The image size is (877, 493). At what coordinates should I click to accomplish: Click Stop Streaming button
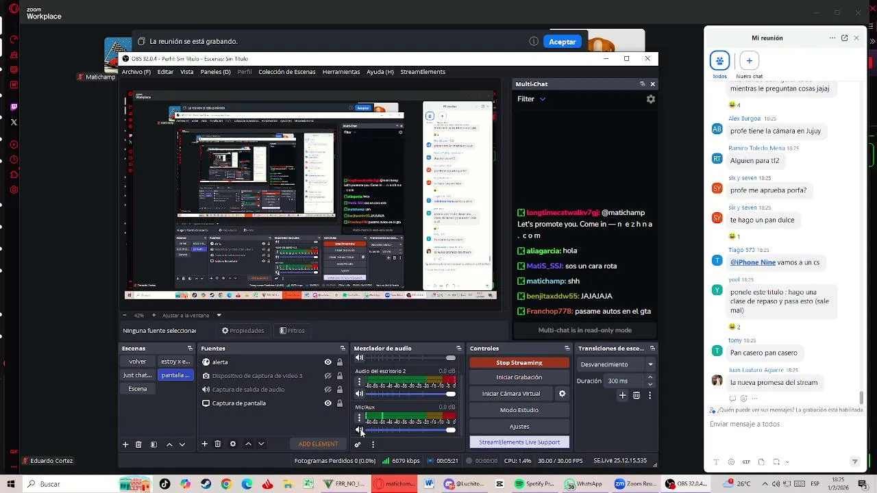pos(519,363)
